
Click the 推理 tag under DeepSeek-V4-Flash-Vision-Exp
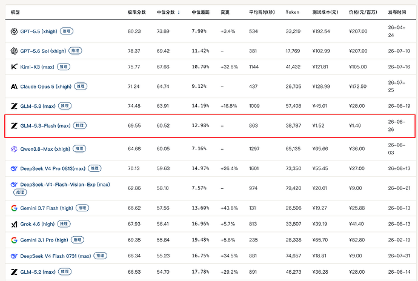click(x=20, y=192)
